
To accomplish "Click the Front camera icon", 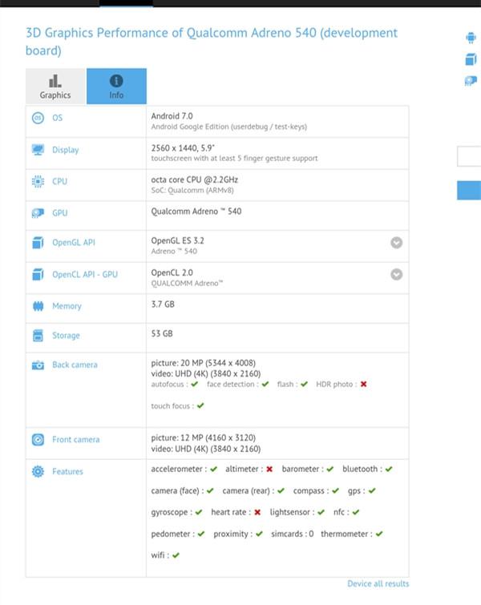I will click(x=38, y=440).
